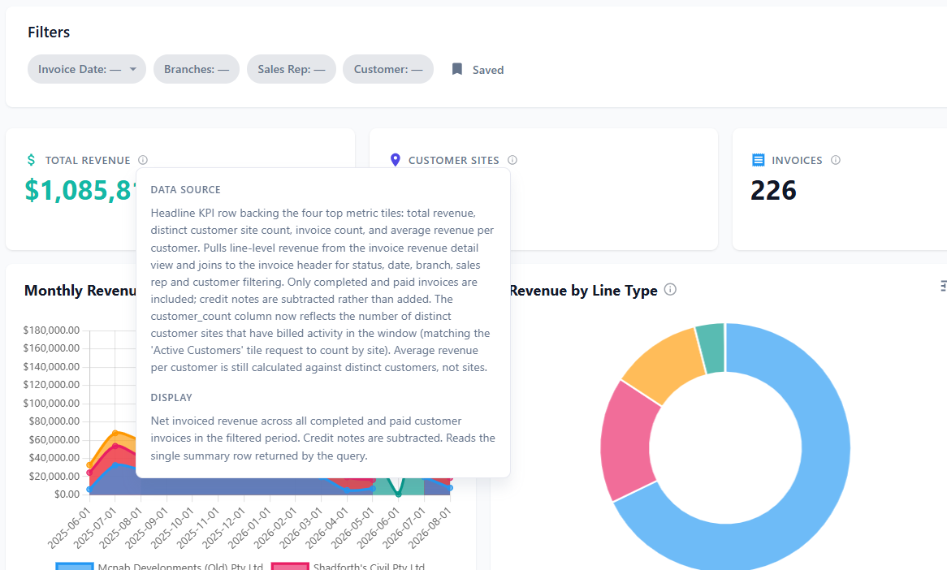The image size is (947, 570).
Task: Click the Saved bookmark icon
Action: tap(457, 70)
